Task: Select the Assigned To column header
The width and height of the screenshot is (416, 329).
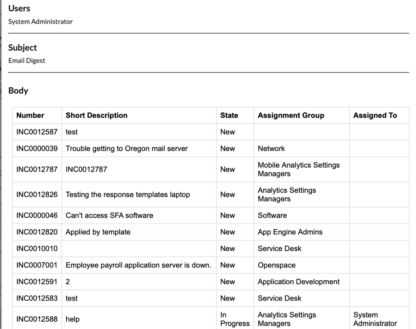Action: (x=375, y=116)
